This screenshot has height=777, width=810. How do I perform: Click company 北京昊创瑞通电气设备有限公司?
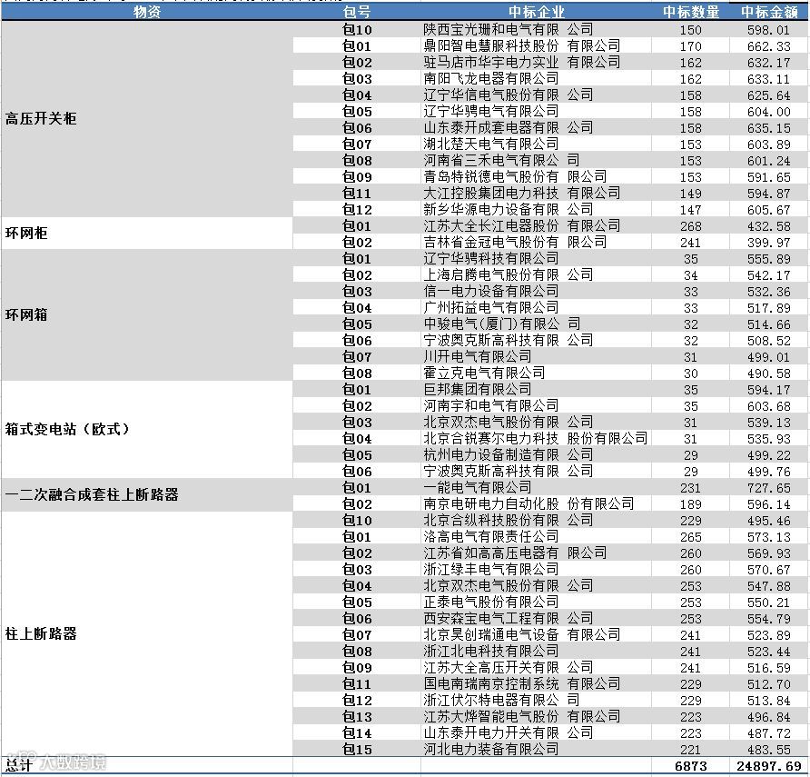click(x=522, y=635)
